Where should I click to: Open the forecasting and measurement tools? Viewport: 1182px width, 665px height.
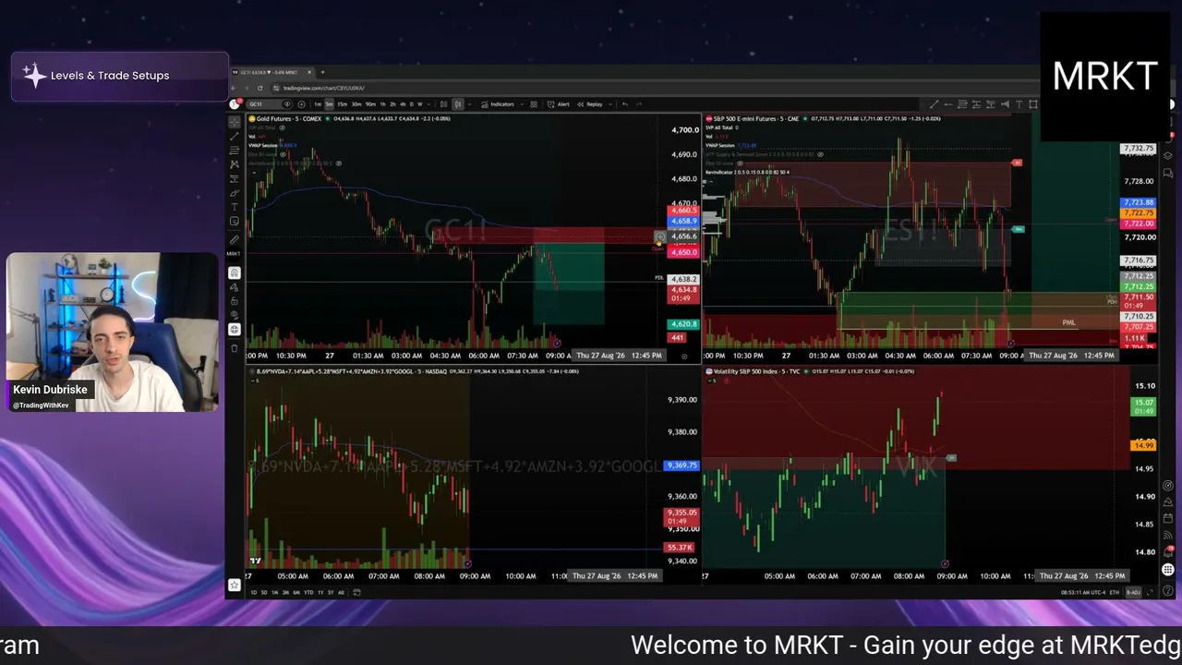tap(235, 178)
